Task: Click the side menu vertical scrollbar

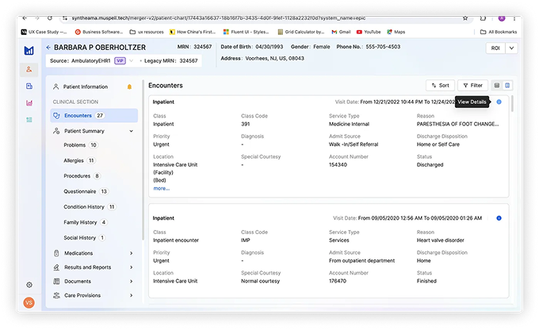Action: coord(143,160)
